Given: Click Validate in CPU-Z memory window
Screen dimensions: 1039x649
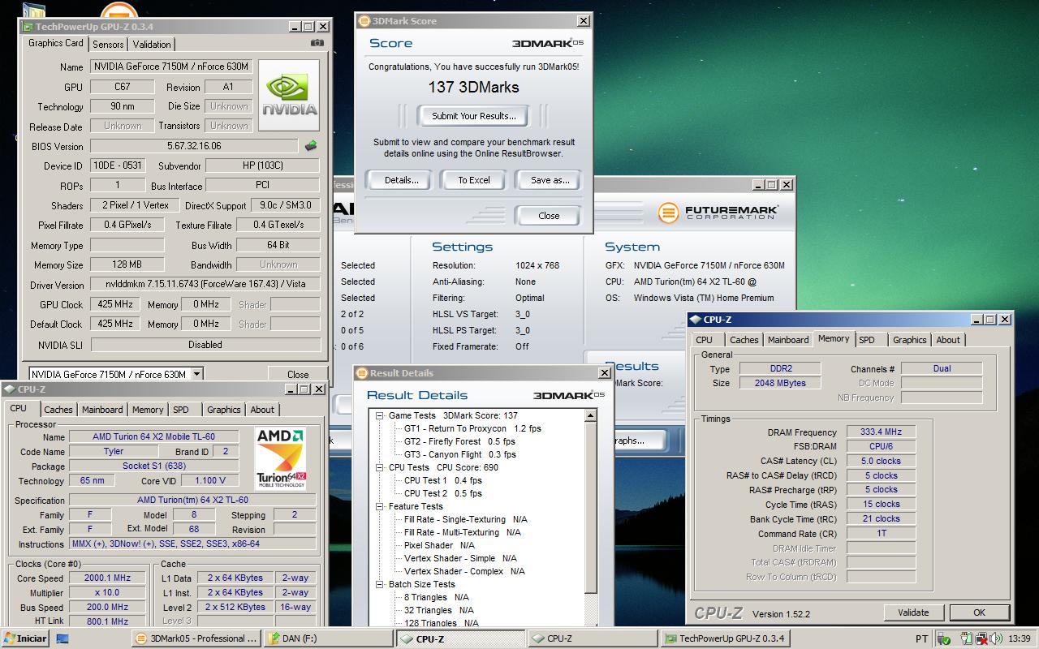Looking at the screenshot, I should click(913, 612).
